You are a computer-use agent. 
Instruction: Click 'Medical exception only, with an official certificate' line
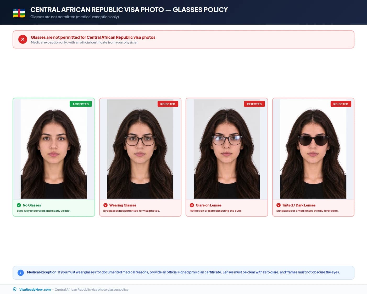pos(85,42)
